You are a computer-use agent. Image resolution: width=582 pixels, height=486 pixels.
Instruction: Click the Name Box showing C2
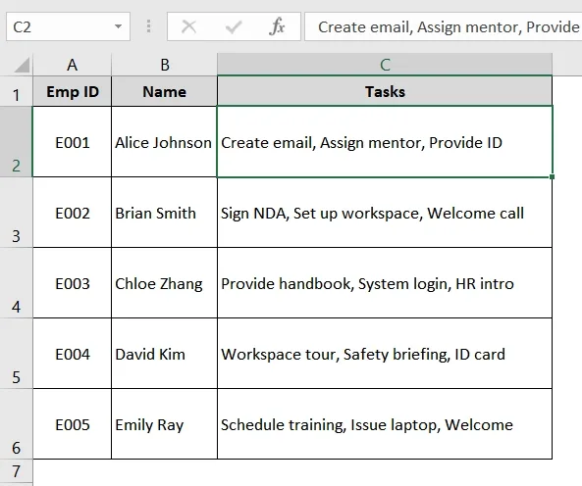click(68, 26)
